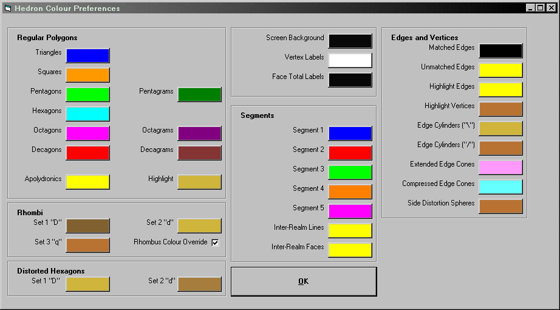
Task: Select the Squares orange colour swatch
Action: 87,75
